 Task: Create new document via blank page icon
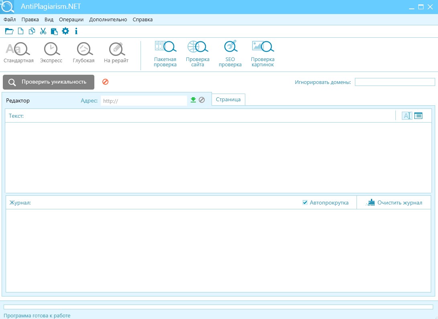pyautogui.click(x=20, y=31)
